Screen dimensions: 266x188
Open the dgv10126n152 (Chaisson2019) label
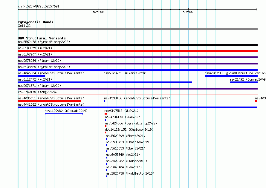(x=129, y=130)
